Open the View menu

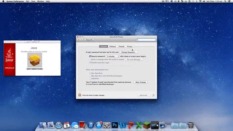pyautogui.click(x=33, y=1)
